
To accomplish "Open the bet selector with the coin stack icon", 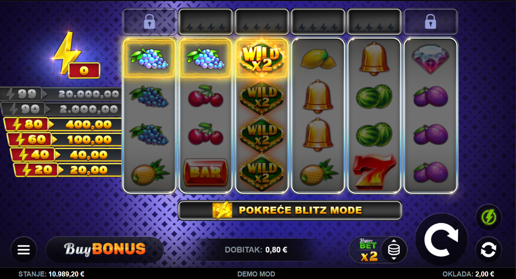I will [394, 250].
